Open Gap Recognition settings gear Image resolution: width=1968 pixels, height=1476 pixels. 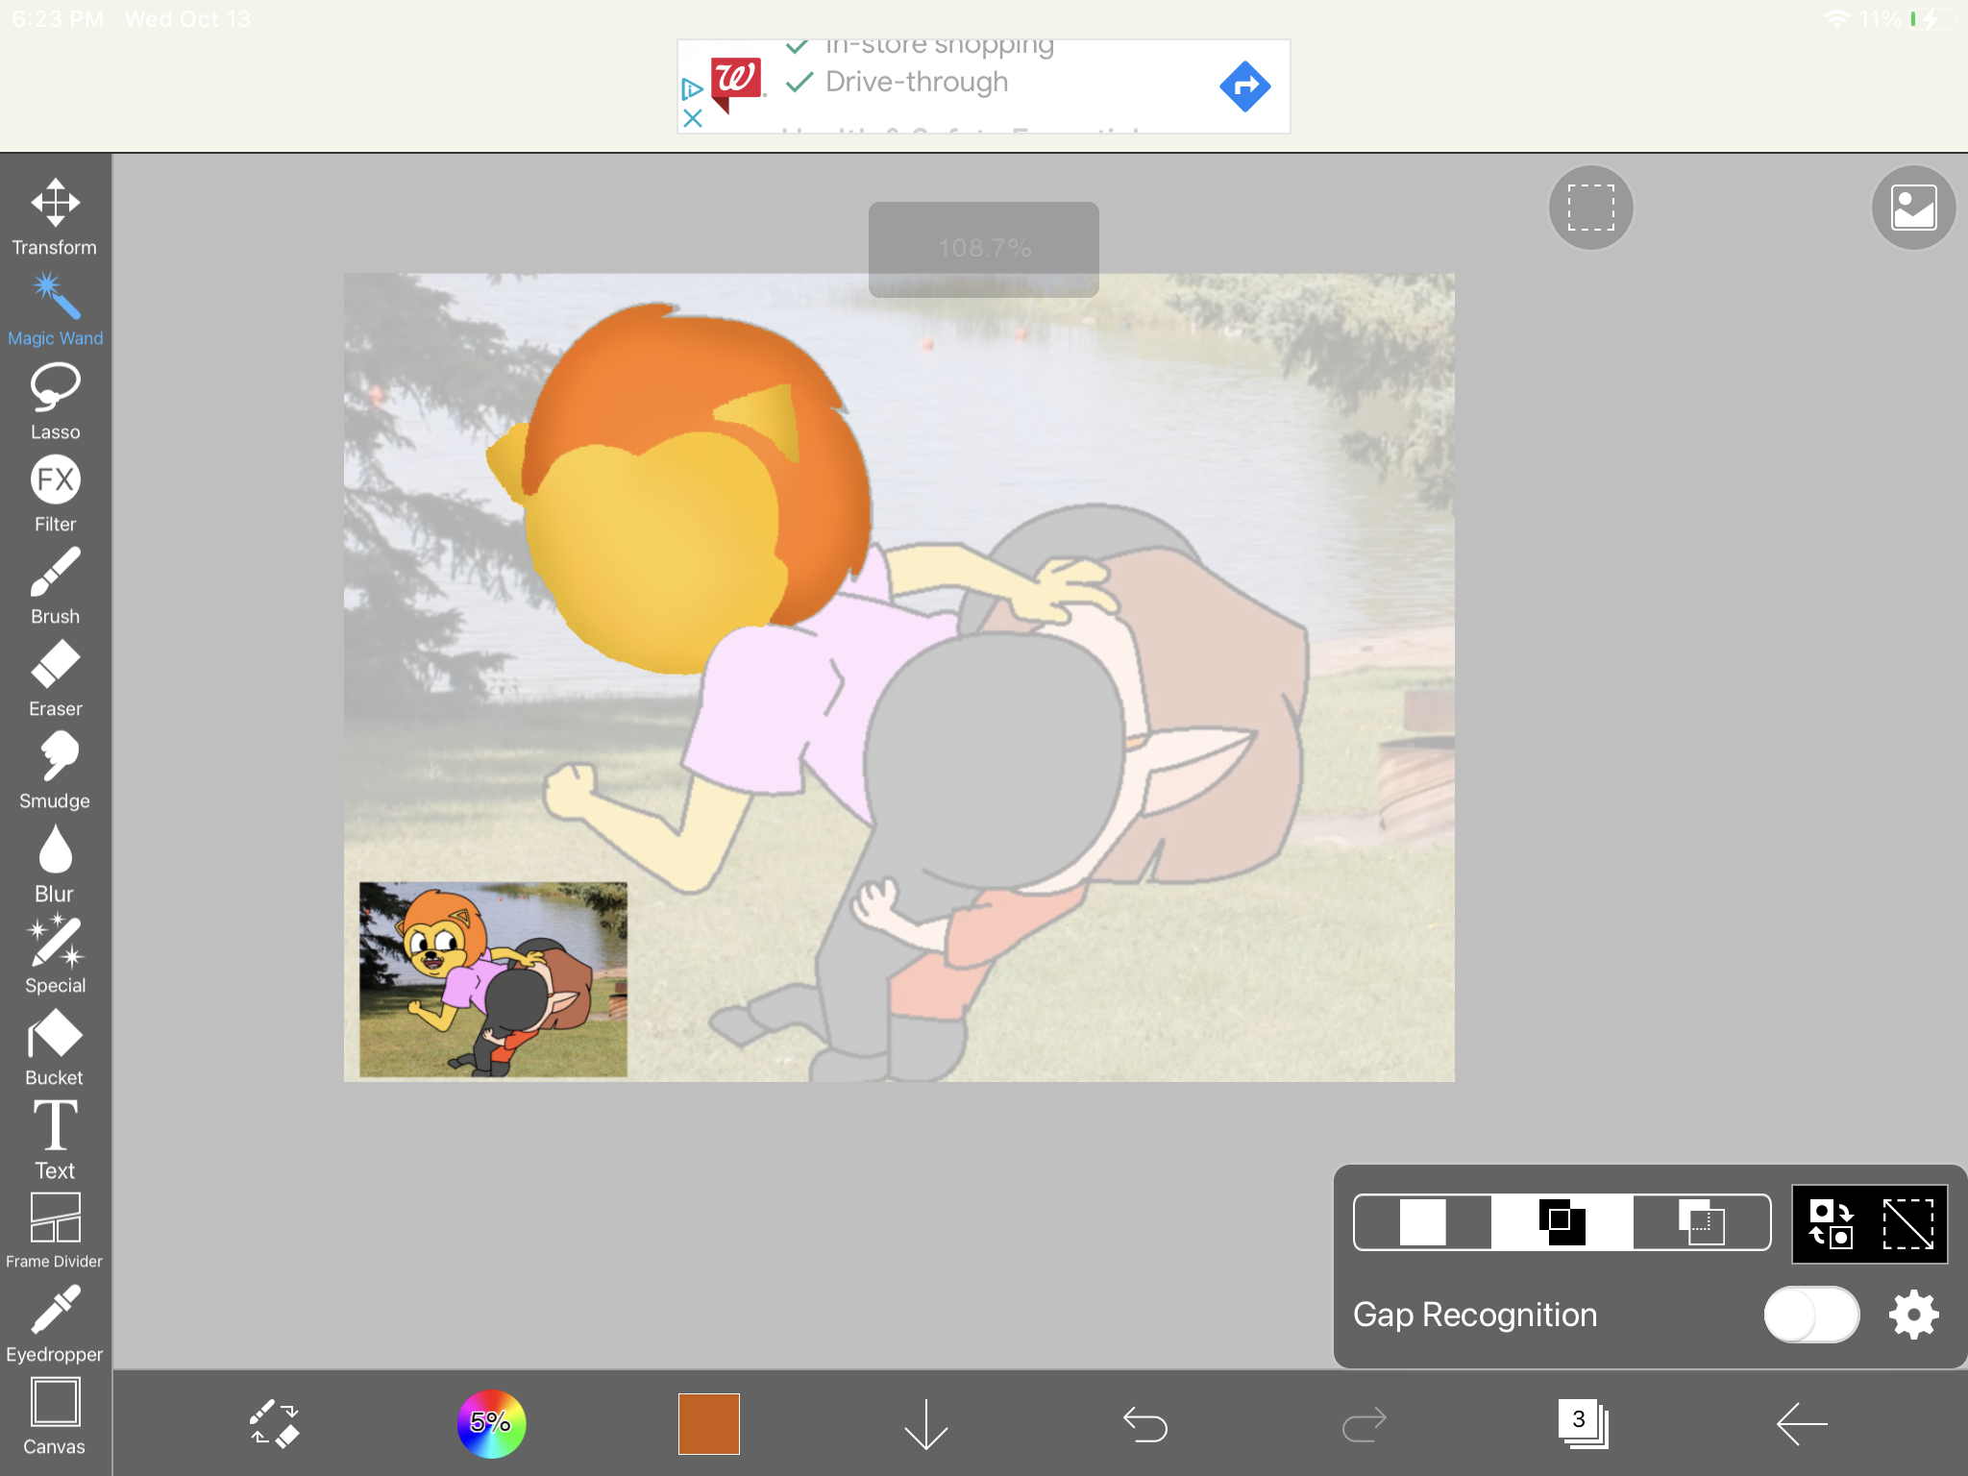click(x=1913, y=1315)
